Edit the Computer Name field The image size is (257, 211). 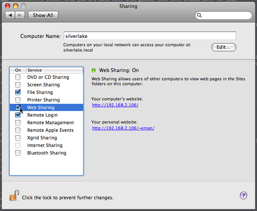point(150,36)
